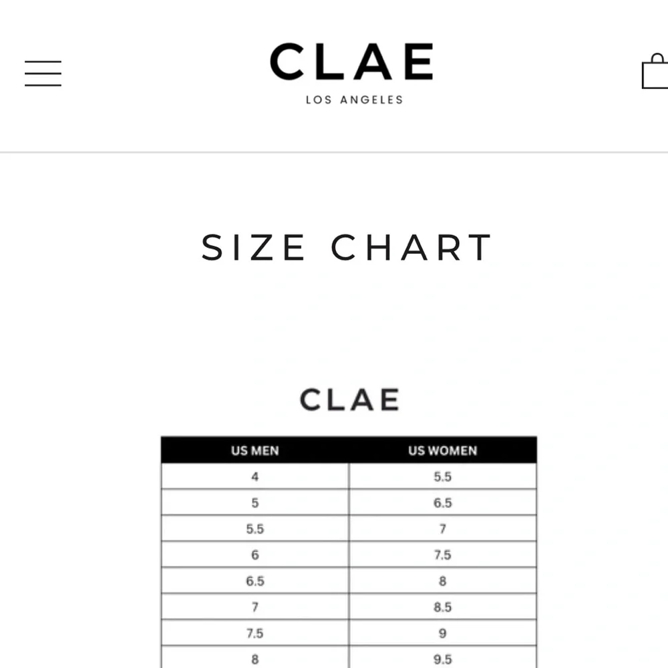Open the hamburger navigation menu
This screenshot has width=668, height=668.
click(x=43, y=74)
